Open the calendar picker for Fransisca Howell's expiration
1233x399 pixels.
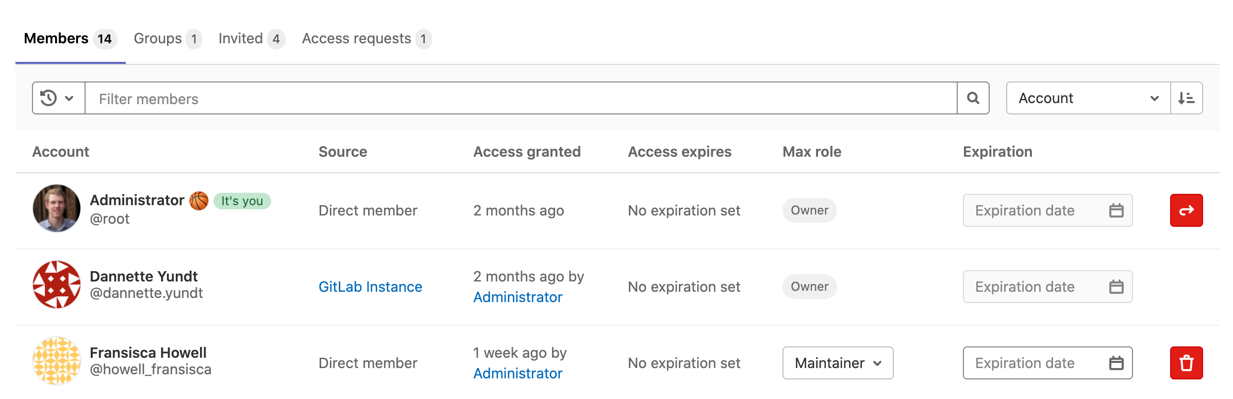pos(1117,363)
